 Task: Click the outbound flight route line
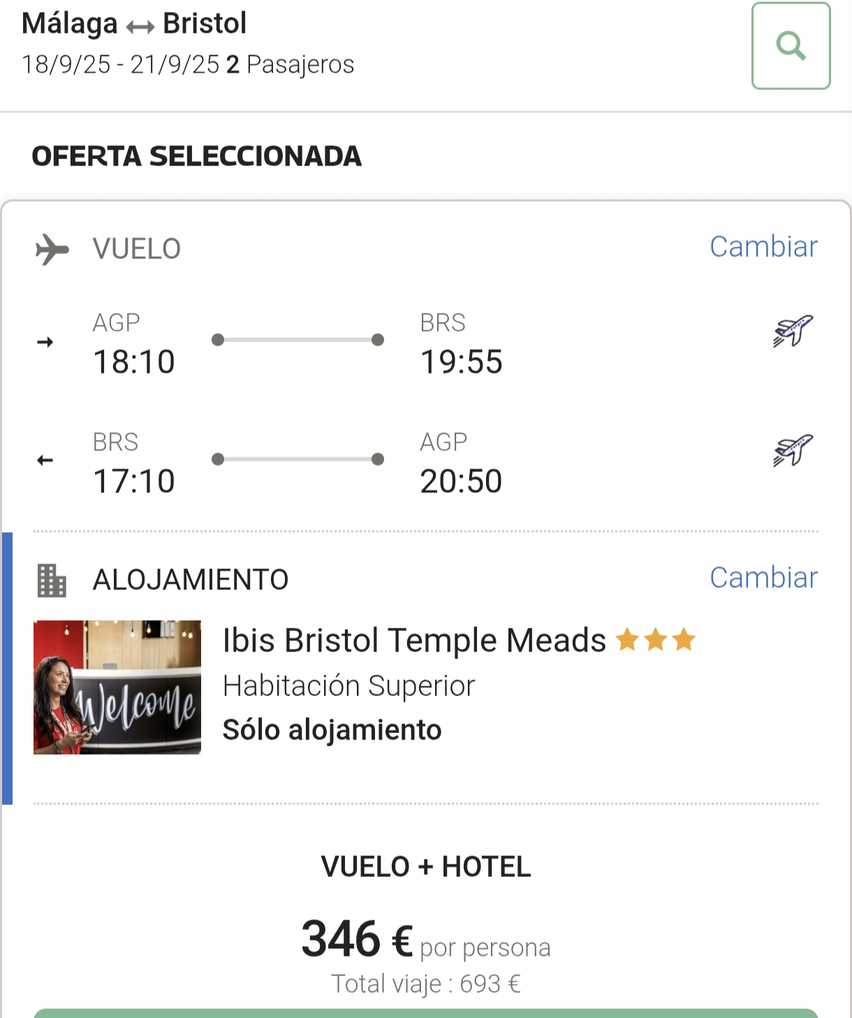[x=298, y=340]
